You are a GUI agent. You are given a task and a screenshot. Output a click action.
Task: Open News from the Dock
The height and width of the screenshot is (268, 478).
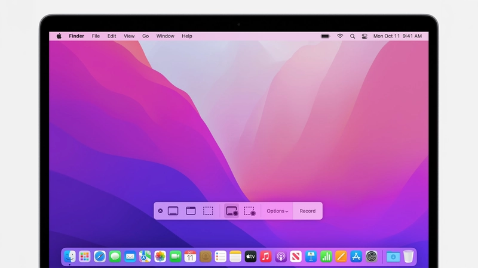coord(296,257)
